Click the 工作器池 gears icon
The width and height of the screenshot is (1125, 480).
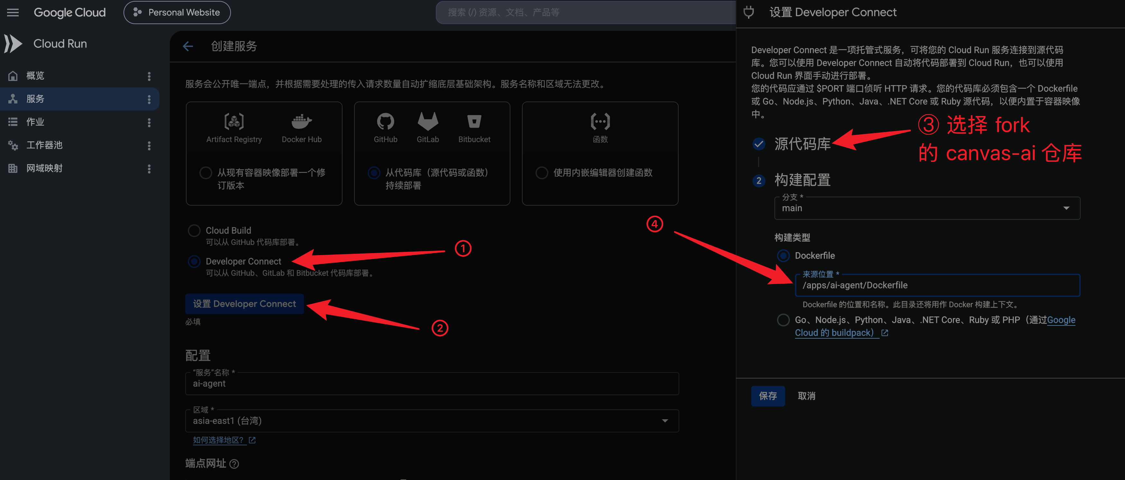pyautogui.click(x=13, y=145)
